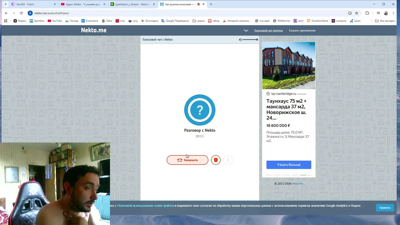Click the microphone site permission icon
The width and height of the screenshot is (400, 225).
click(x=30, y=13)
